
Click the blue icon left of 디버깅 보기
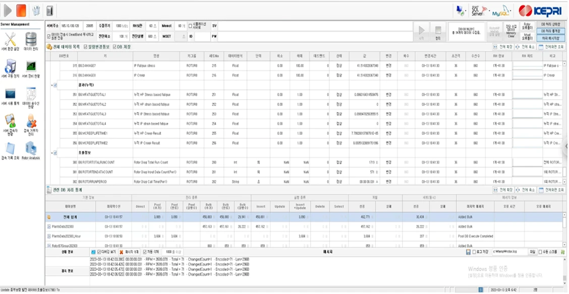93,252
